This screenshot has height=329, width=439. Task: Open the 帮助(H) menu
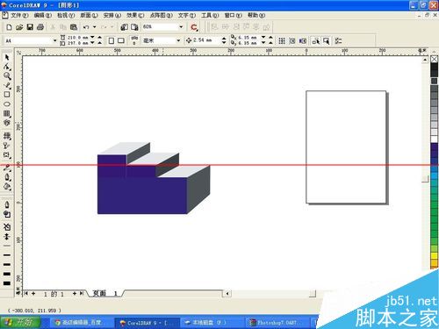pos(256,15)
